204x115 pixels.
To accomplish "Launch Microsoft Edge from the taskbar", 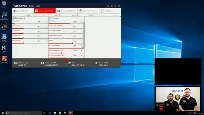I will coord(50,113).
